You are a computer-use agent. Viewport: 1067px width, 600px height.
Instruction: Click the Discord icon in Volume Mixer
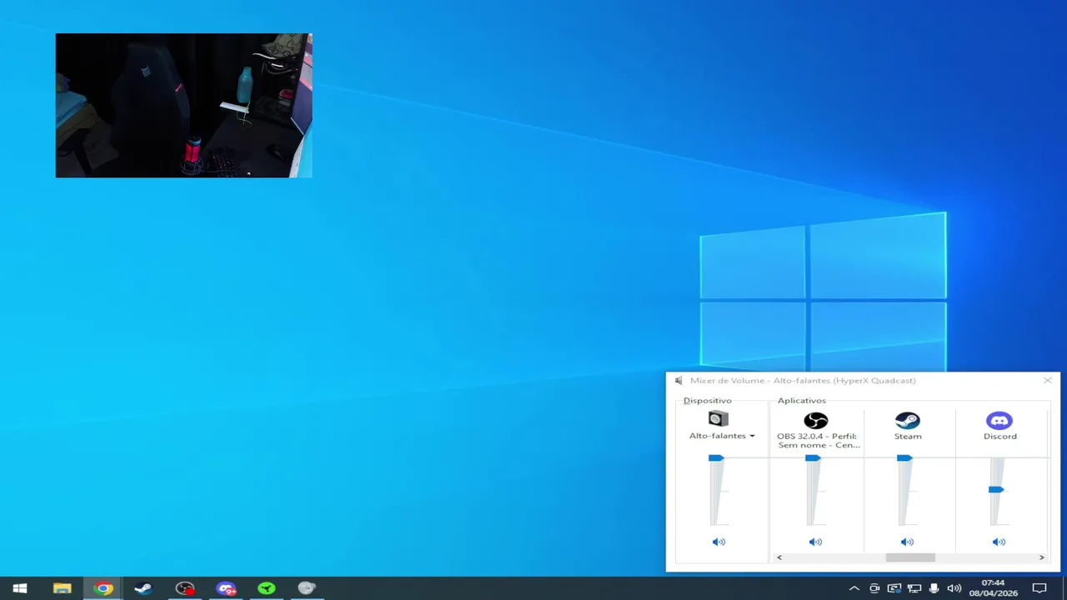(x=999, y=420)
